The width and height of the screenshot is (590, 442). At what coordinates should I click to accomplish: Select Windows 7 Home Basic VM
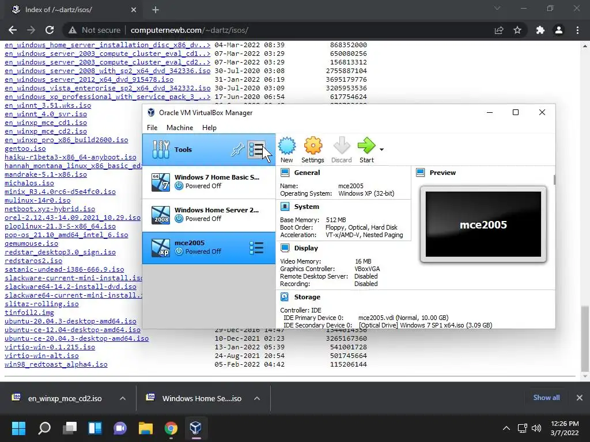pos(209,182)
